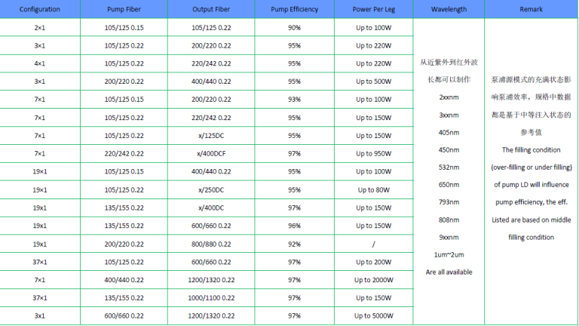Click the Up to 80W power cell

(x=374, y=190)
